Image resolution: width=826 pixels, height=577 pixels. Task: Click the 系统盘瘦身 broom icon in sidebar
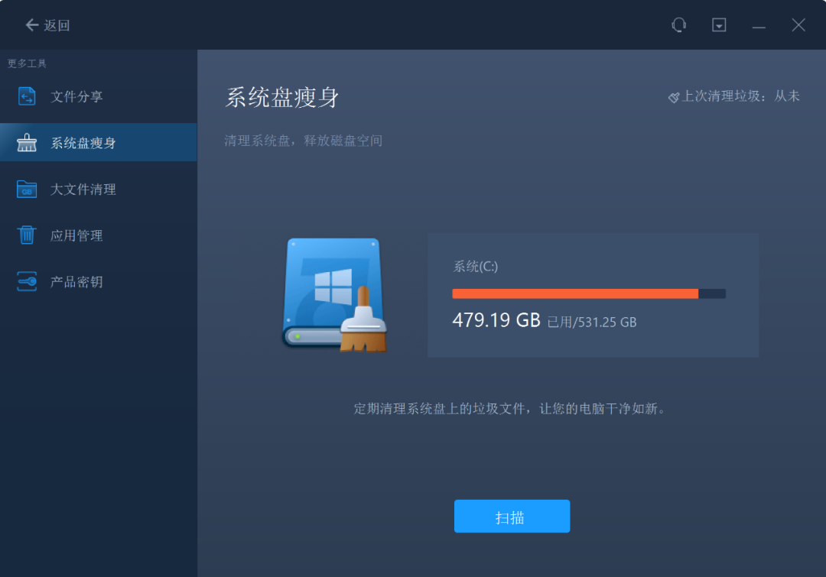[x=26, y=143]
